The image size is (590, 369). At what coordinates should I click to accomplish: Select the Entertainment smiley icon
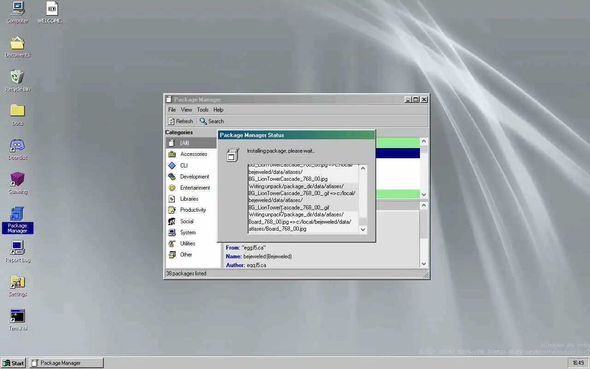click(172, 188)
